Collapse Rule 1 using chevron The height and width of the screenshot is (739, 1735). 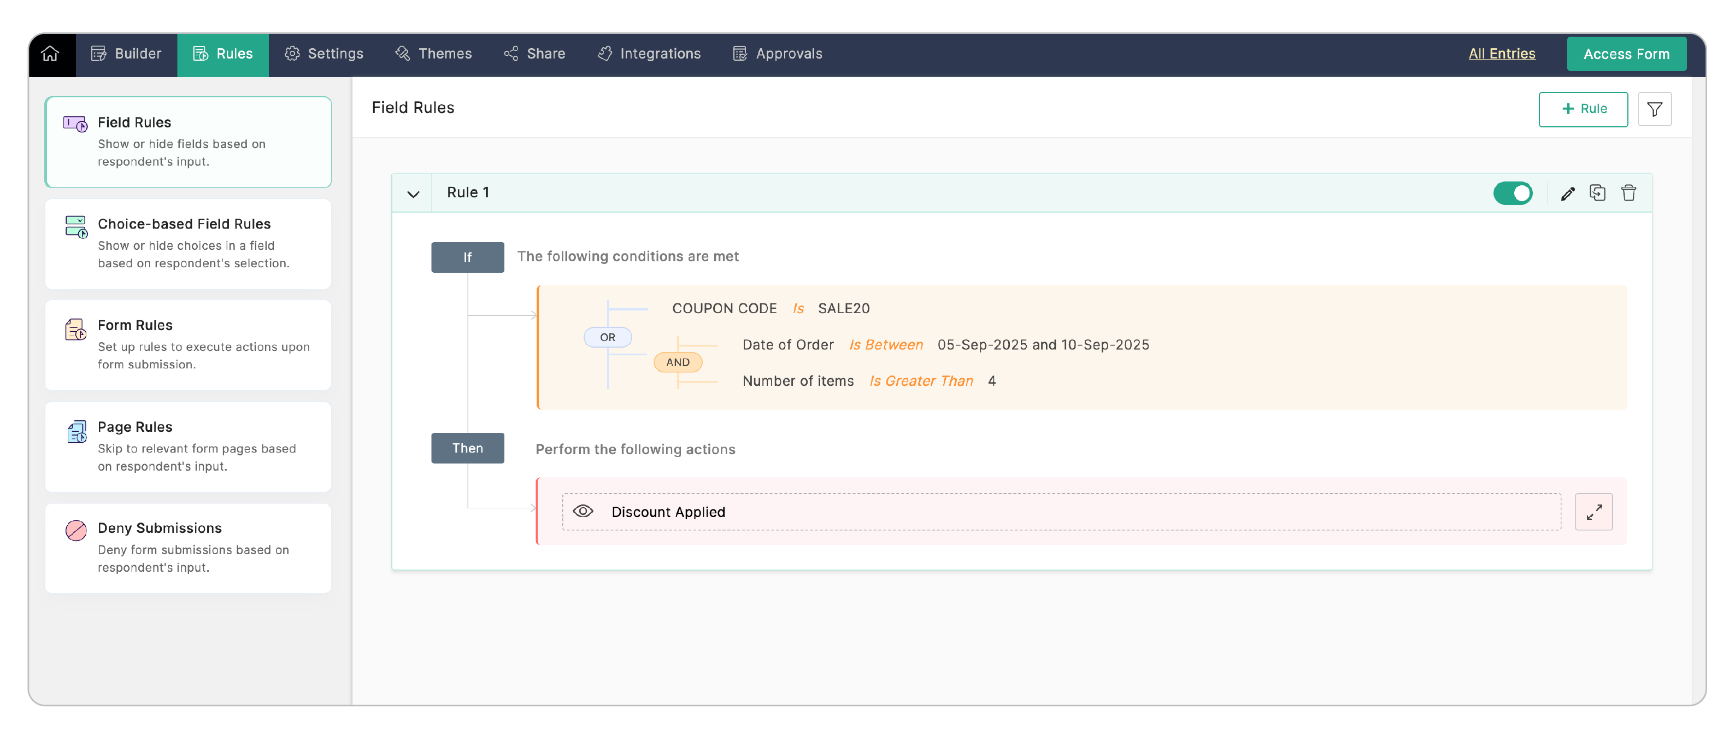point(413,194)
